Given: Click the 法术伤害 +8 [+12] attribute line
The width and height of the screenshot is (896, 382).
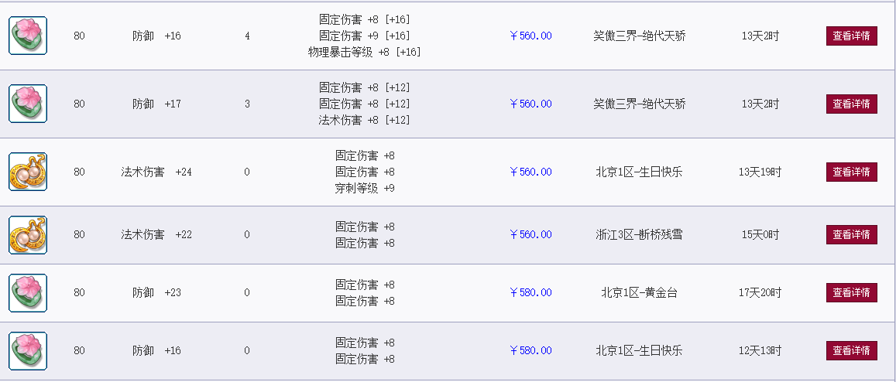Looking at the screenshot, I should [x=365, y=120].
